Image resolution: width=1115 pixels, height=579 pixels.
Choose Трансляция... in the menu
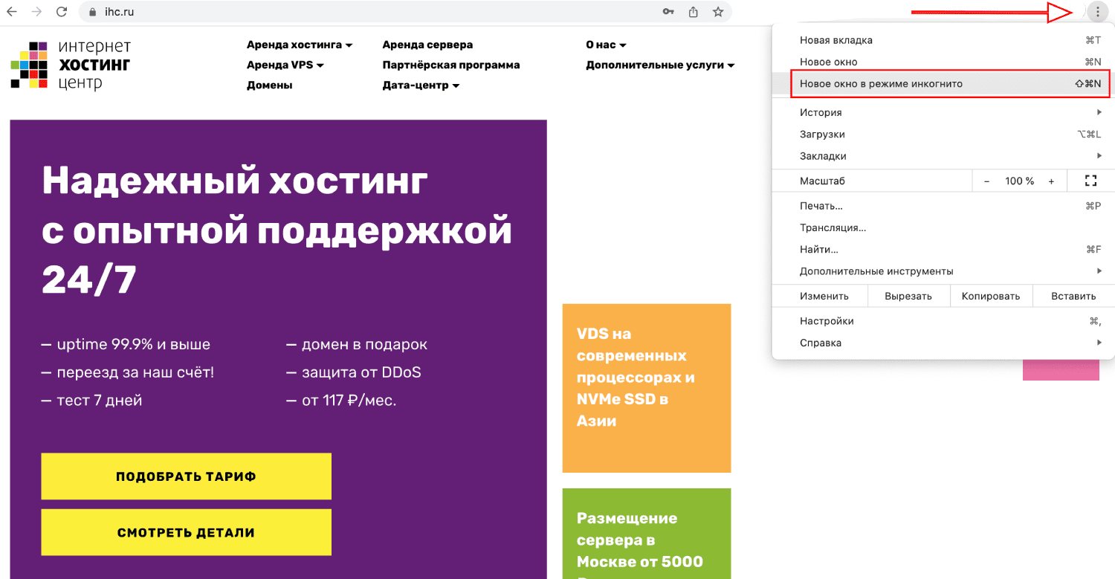pos(943,227)
